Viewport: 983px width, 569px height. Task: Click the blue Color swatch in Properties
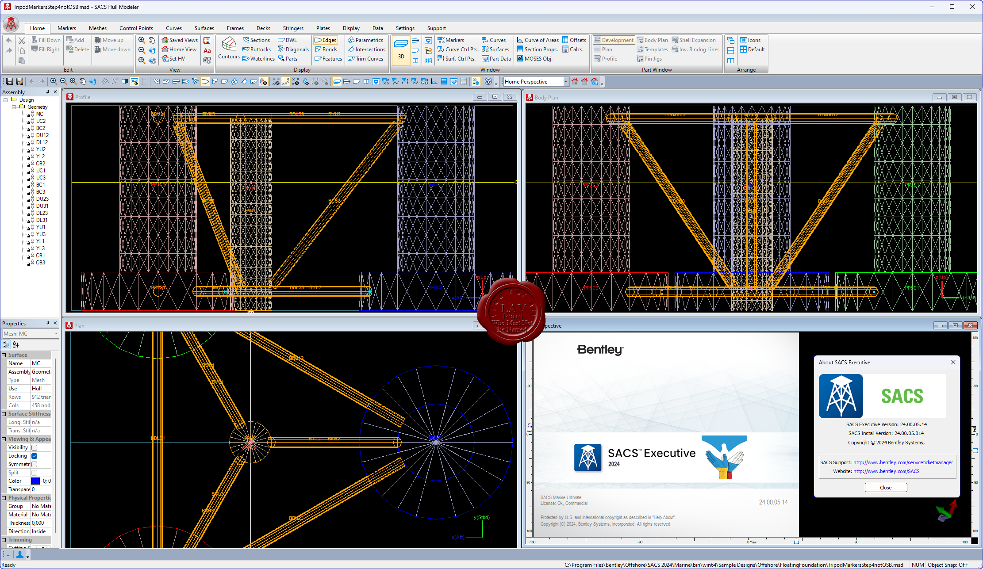[35, 481]
